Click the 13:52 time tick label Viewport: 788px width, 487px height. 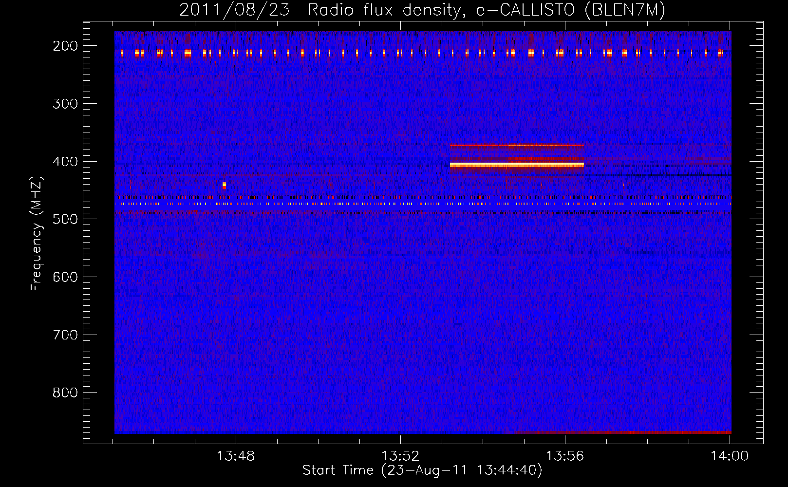click(400, 456)
